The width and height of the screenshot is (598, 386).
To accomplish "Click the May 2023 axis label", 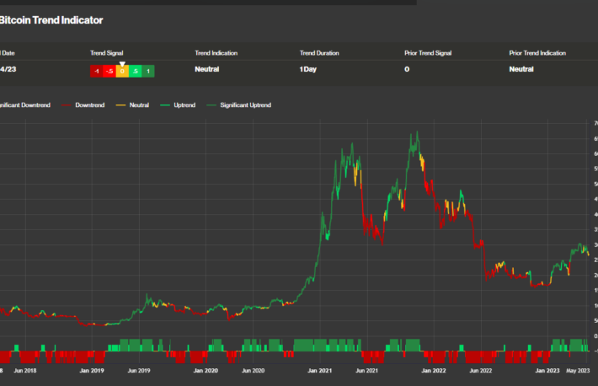I will pyautogui.click(x=578, y=370).
